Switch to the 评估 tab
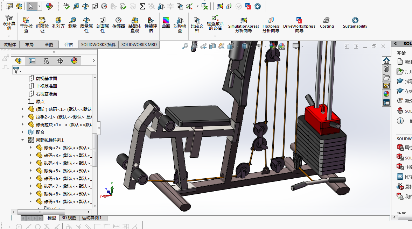 [x=68, y=45]
